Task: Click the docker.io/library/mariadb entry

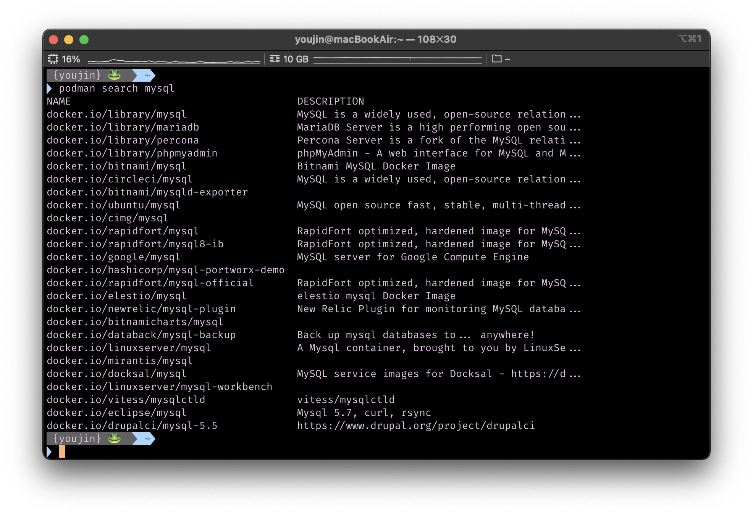Action: [x=123, y=127]
